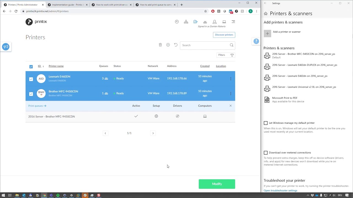This screenshot has width=353, height=198.
Task: Open Drivers icon for Brother MFC-9450CDN queue
Action: pos(178,116)
